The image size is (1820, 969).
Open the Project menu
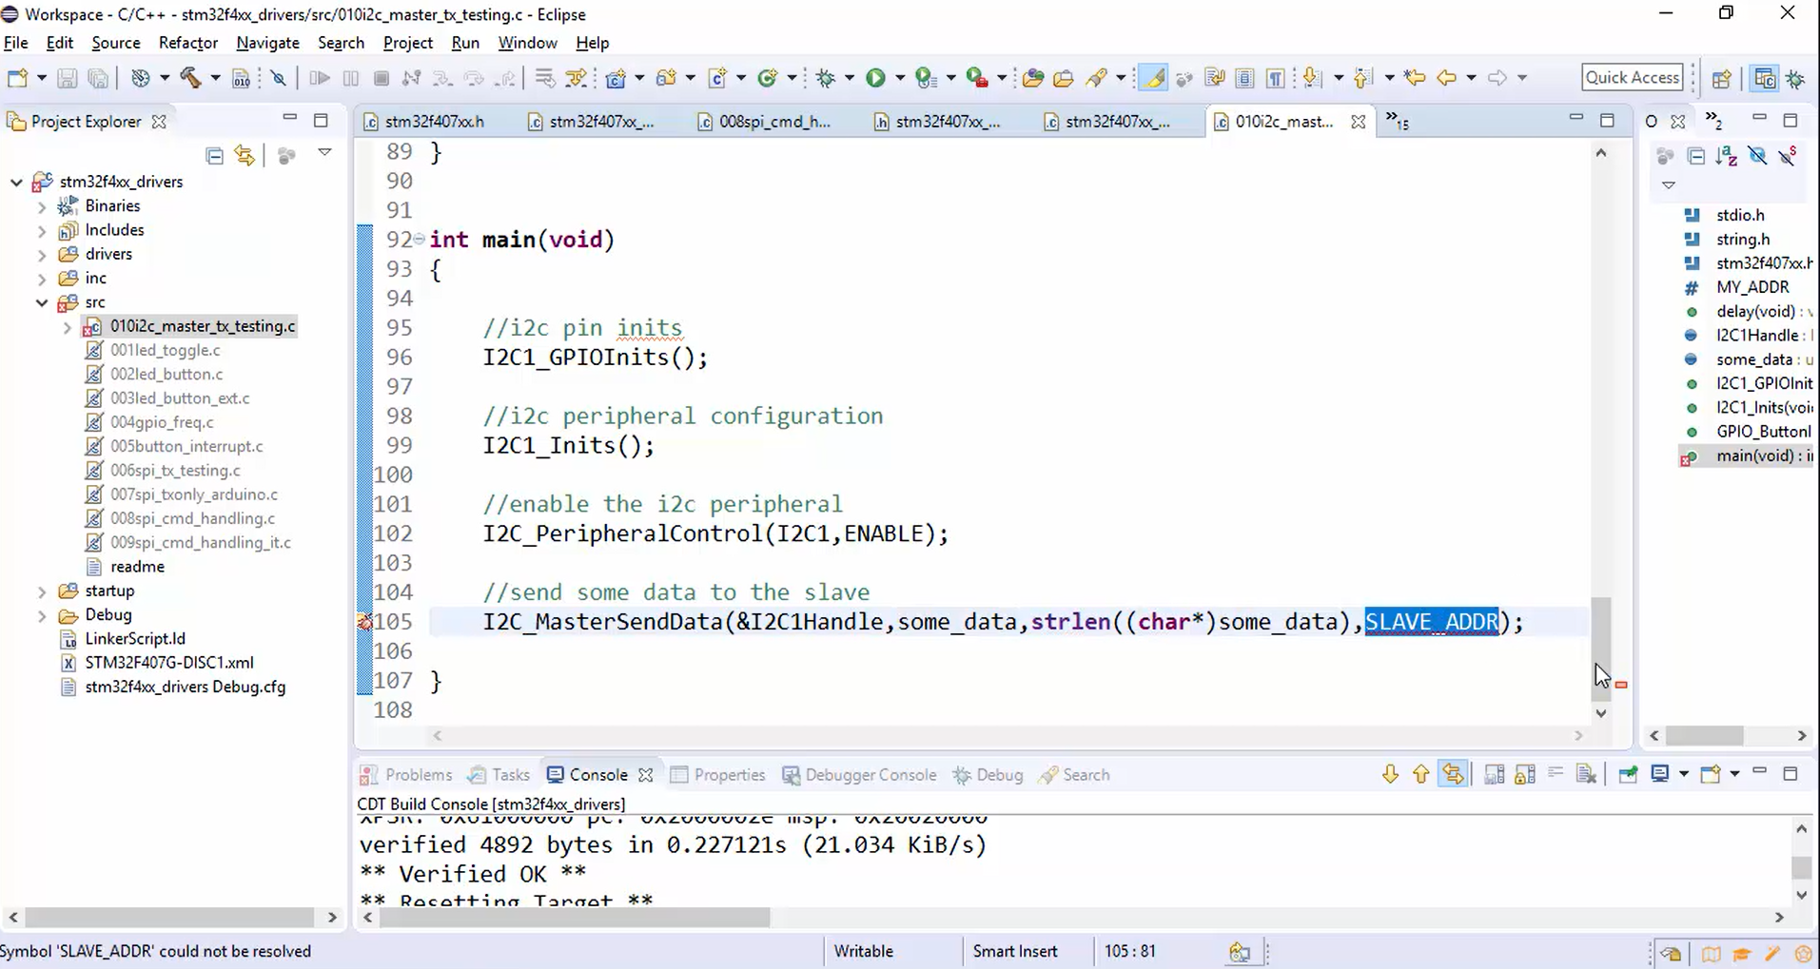tap(407, 43)
